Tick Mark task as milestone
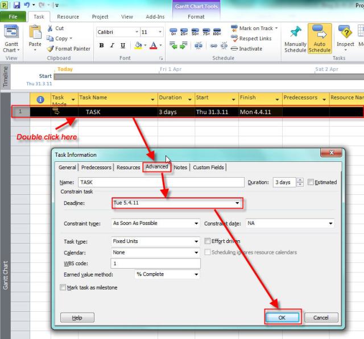Screen dimensions: 364x339 63,288
